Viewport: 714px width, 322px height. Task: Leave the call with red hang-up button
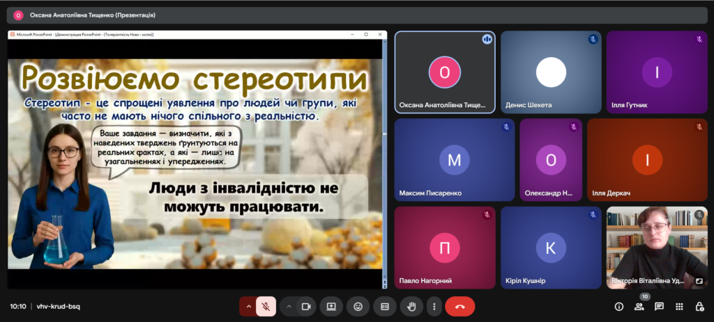tap(459, 306)
